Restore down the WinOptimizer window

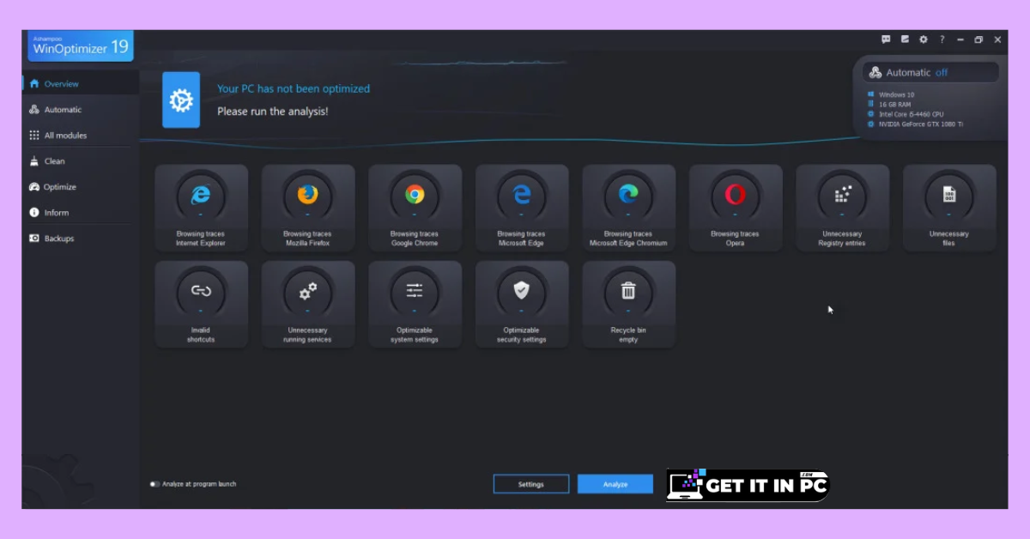pyautogui.click(x=978, y=39)
